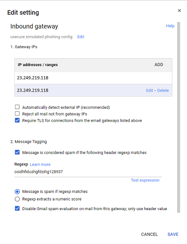Uncheck Disable Gmail spam evaluation option
The height and width of the screenshot is (244, 187).
click(17, 208)
